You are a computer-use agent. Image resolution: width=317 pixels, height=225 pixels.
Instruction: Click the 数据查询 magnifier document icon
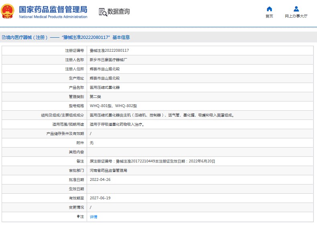pyautogui.click(x=103, y=12)
